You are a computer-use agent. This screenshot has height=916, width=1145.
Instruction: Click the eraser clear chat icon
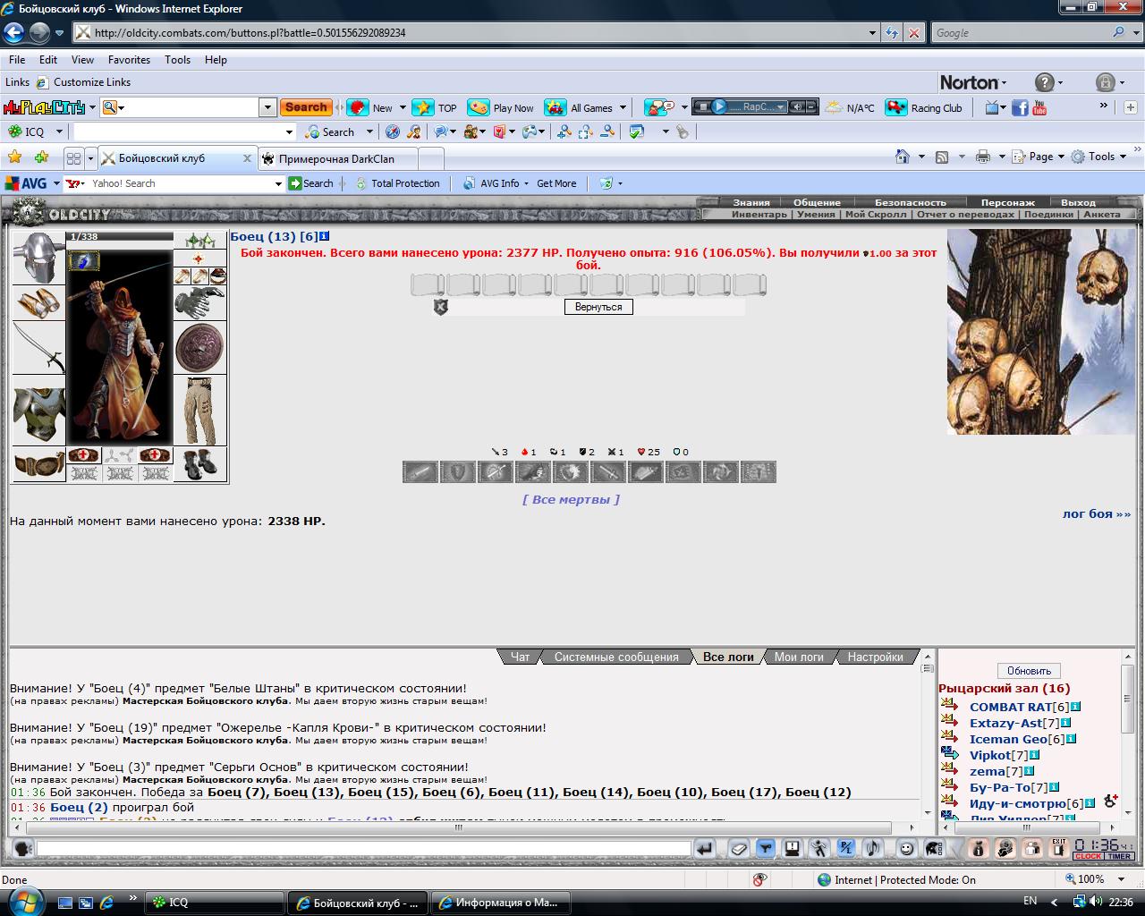click(x=738, y=848)
